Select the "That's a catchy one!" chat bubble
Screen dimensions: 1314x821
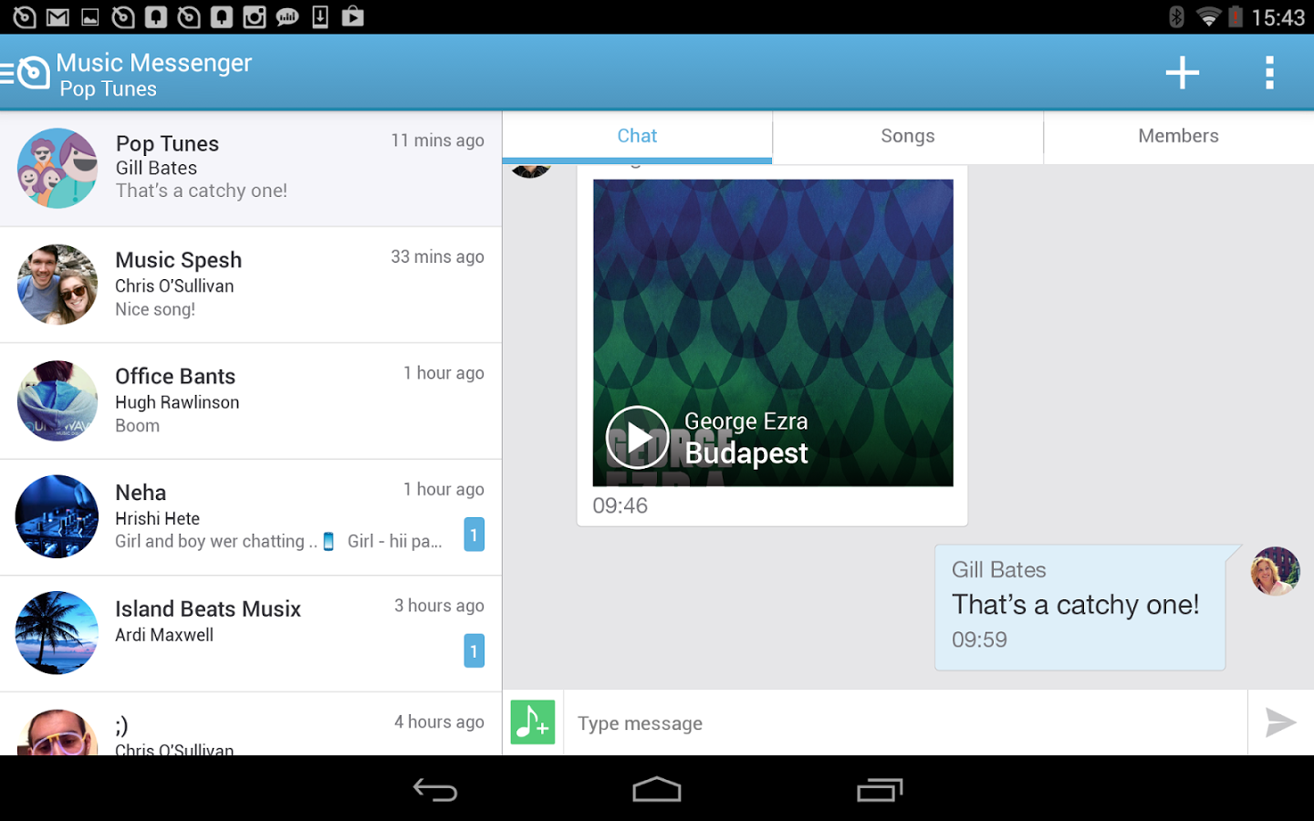pos(1080,608)
